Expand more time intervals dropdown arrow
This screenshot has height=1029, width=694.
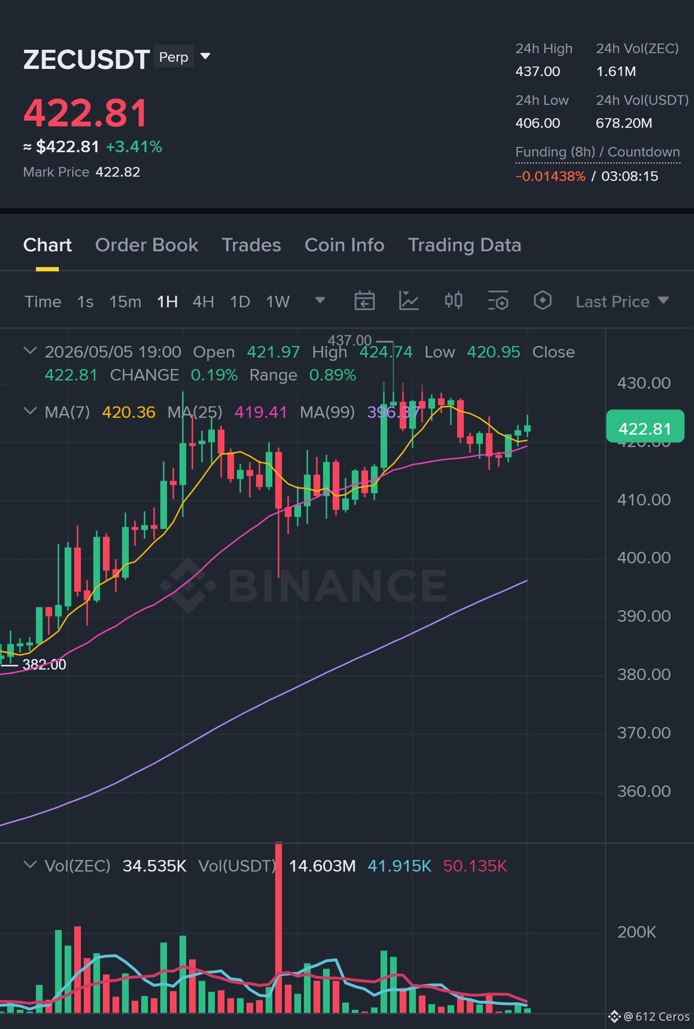coord(320,301)
